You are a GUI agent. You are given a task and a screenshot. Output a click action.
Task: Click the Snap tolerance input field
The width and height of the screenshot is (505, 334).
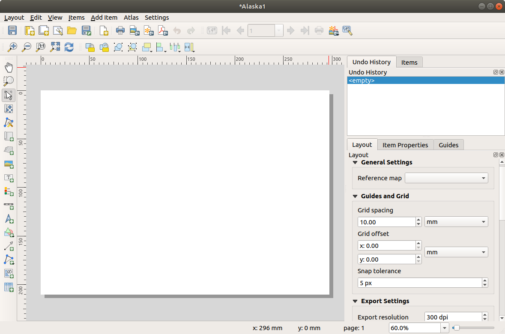(x=419, y=283)
